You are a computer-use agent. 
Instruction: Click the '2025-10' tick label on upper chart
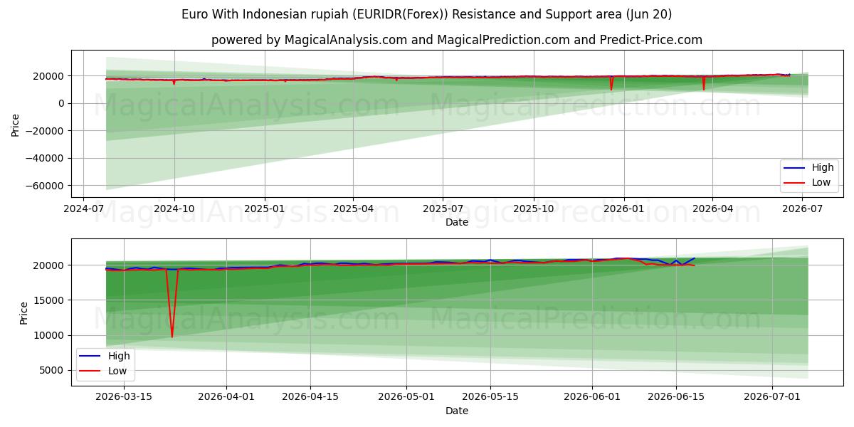[534, 209]
